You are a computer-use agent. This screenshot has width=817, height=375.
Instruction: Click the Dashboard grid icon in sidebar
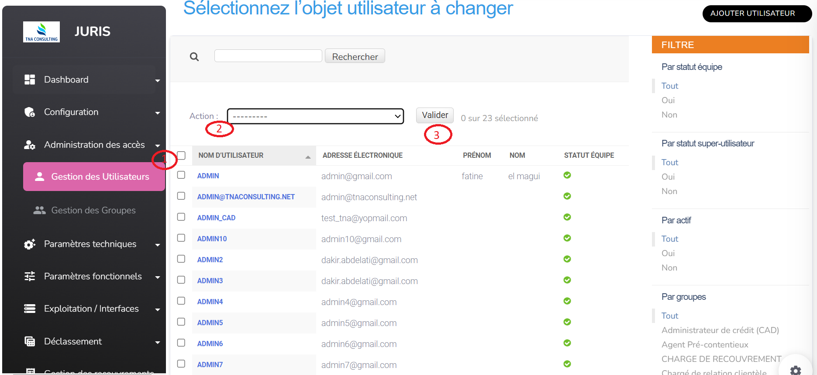[x=30, y=80]
